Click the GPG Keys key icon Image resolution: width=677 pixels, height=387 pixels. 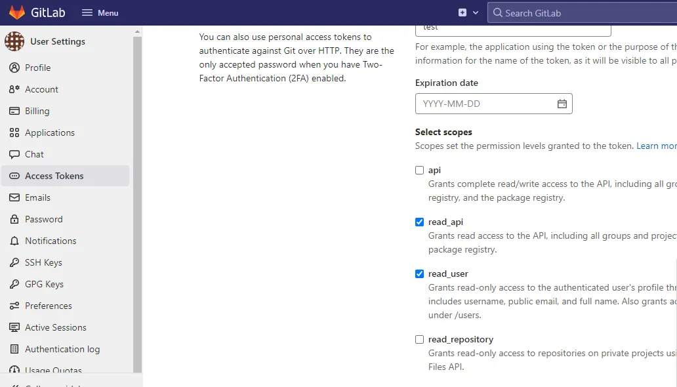click(14, 284)
